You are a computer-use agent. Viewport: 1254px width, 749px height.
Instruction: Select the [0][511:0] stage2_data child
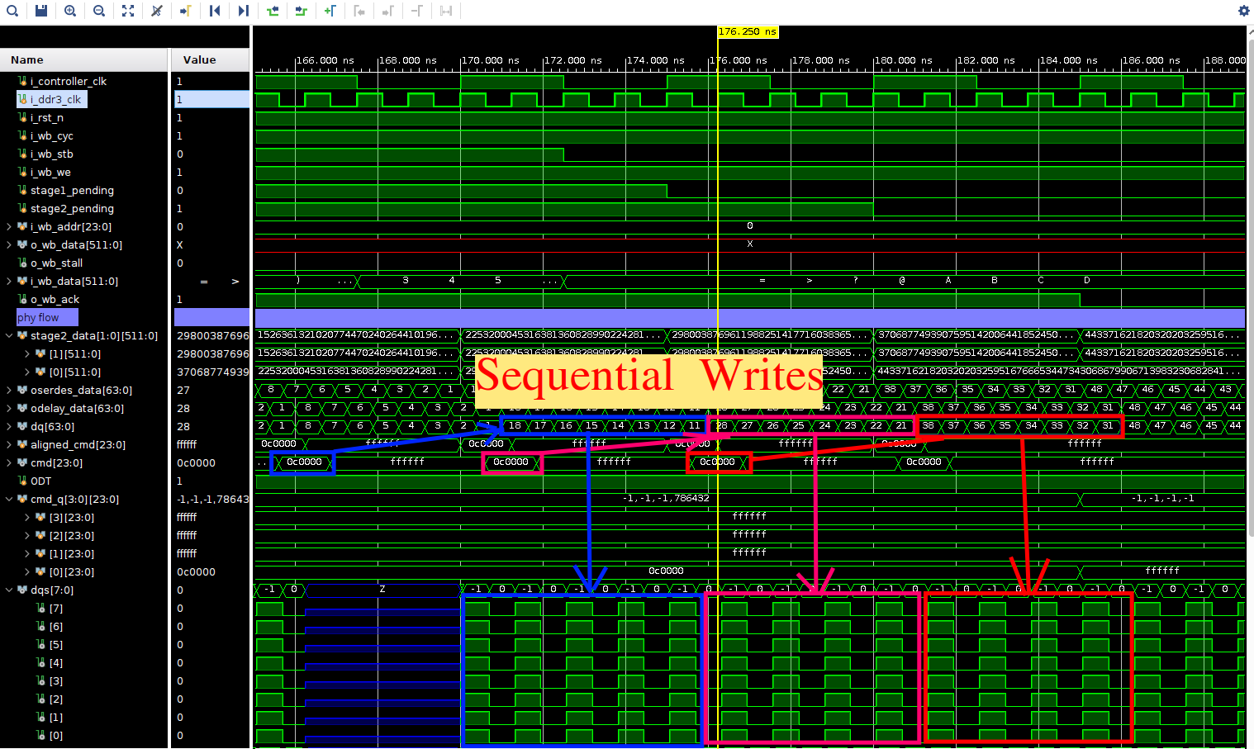point(75,372)
